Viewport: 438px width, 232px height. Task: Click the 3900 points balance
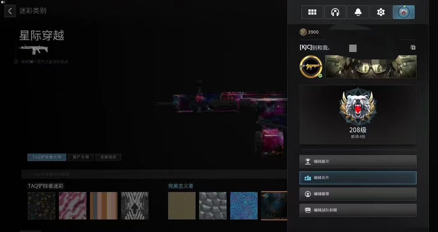(313, 32)
